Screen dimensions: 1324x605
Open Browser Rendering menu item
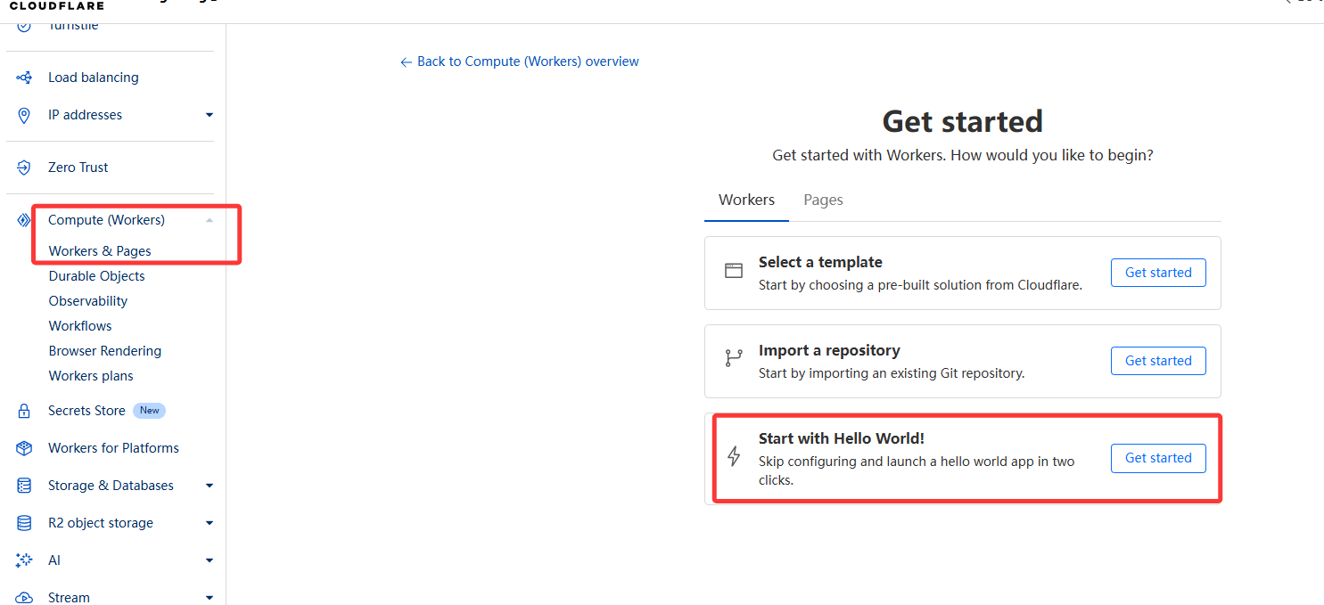[105, 351]
